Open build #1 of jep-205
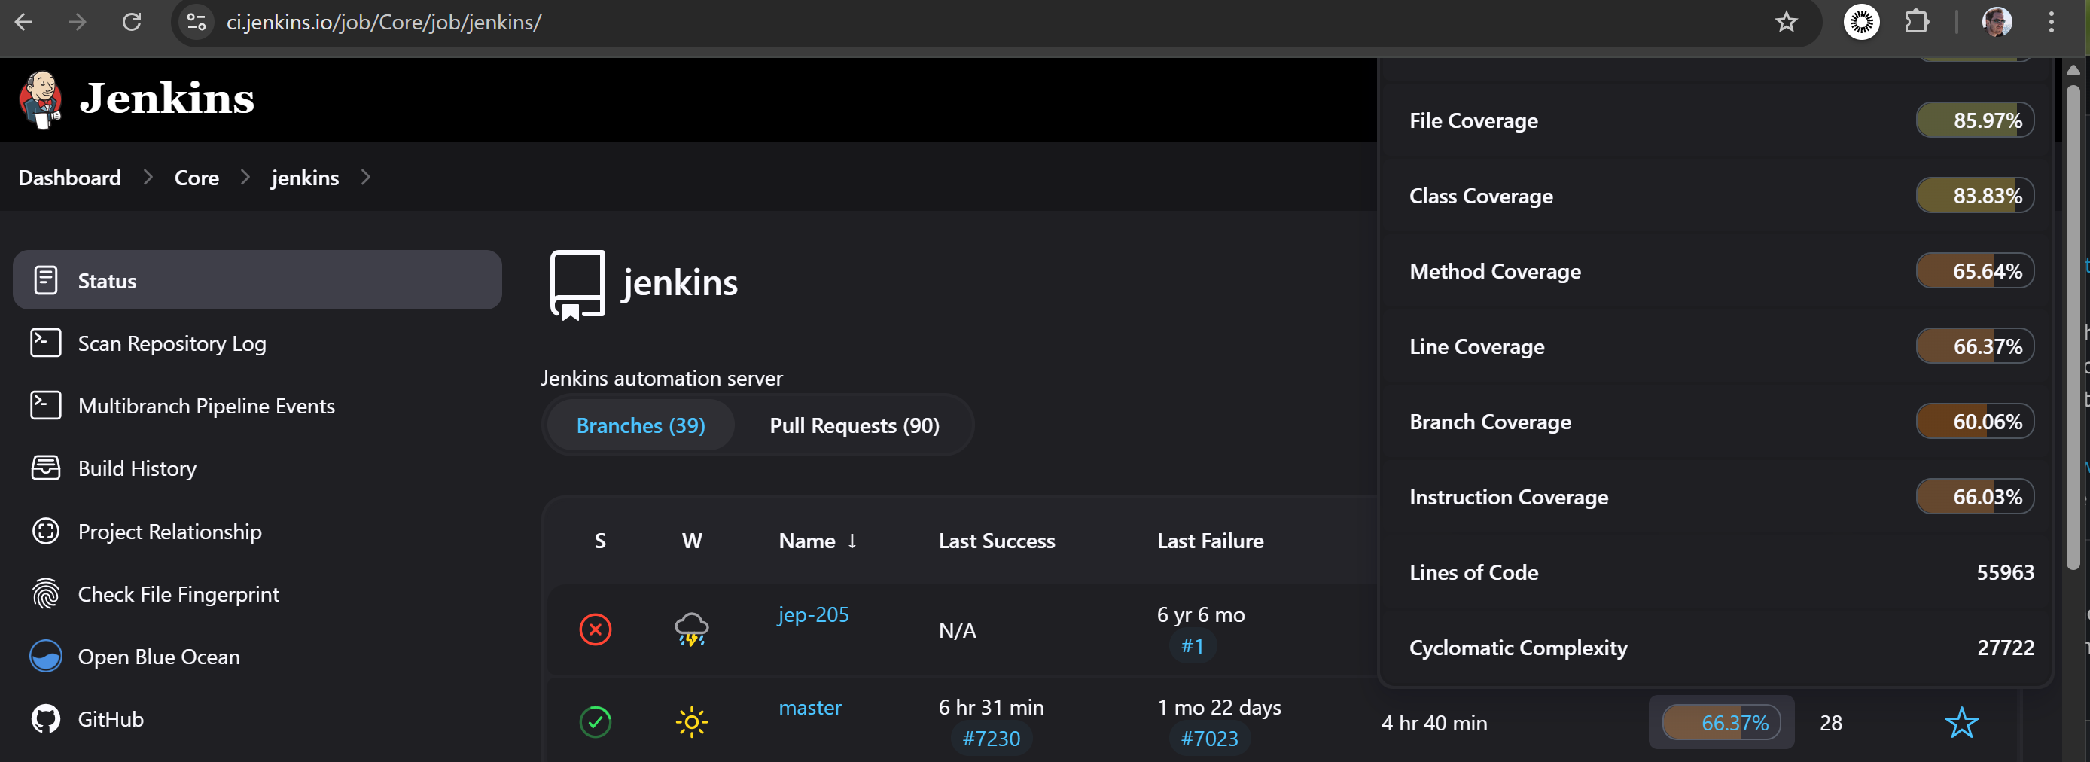 pos(1192,646)
